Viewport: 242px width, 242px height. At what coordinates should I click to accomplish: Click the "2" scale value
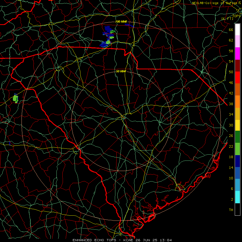pos(232,200)
